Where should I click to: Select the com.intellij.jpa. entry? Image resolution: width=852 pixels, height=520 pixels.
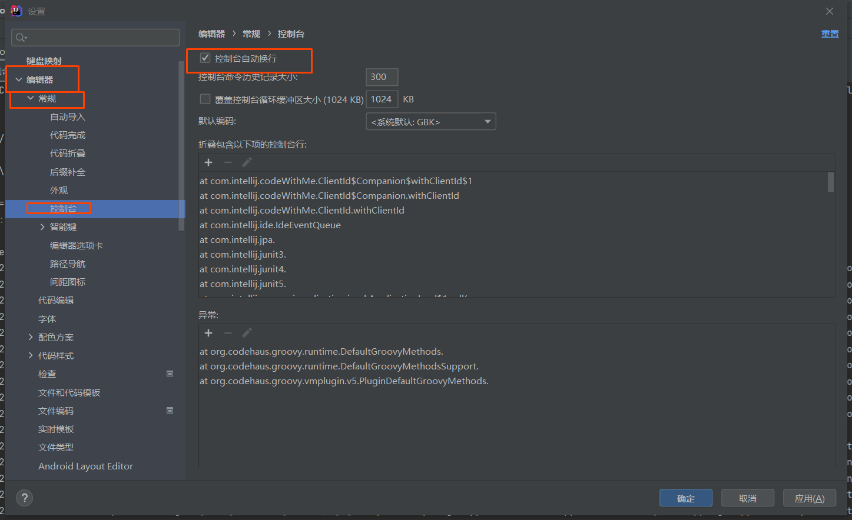coord(237,239)
